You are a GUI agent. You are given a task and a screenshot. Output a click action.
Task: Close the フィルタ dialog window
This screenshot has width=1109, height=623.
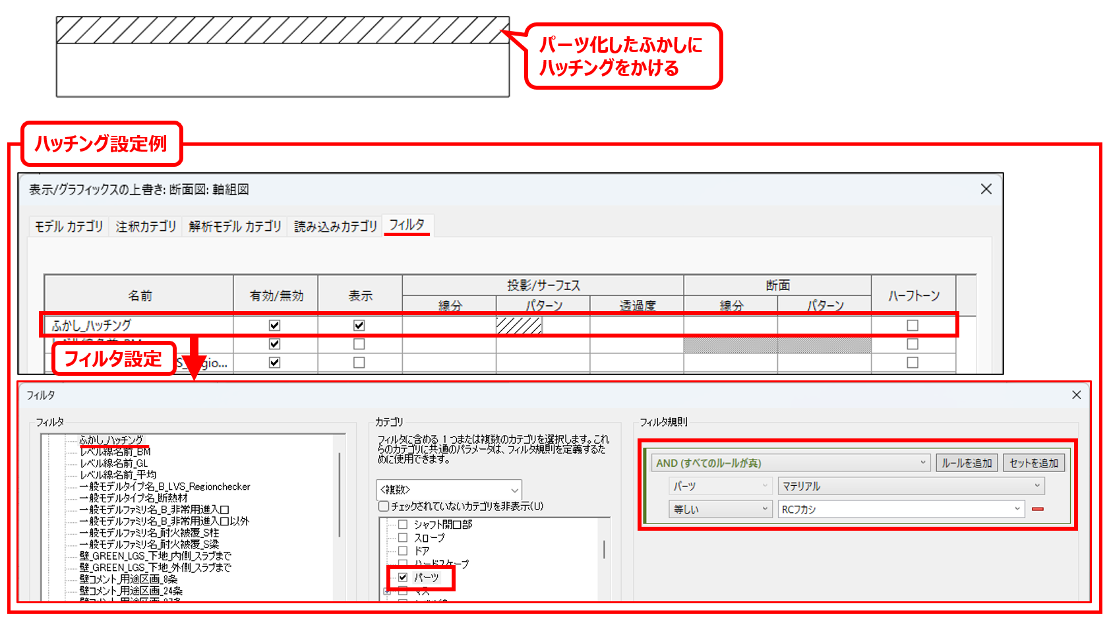[1076, 395]
